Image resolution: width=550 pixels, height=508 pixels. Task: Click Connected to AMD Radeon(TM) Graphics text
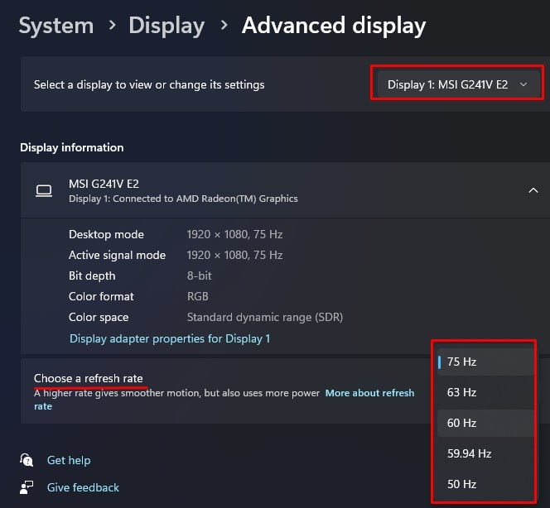(205, 199)
